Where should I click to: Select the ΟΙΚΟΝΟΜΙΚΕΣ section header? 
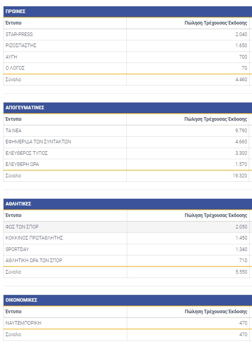21,300
